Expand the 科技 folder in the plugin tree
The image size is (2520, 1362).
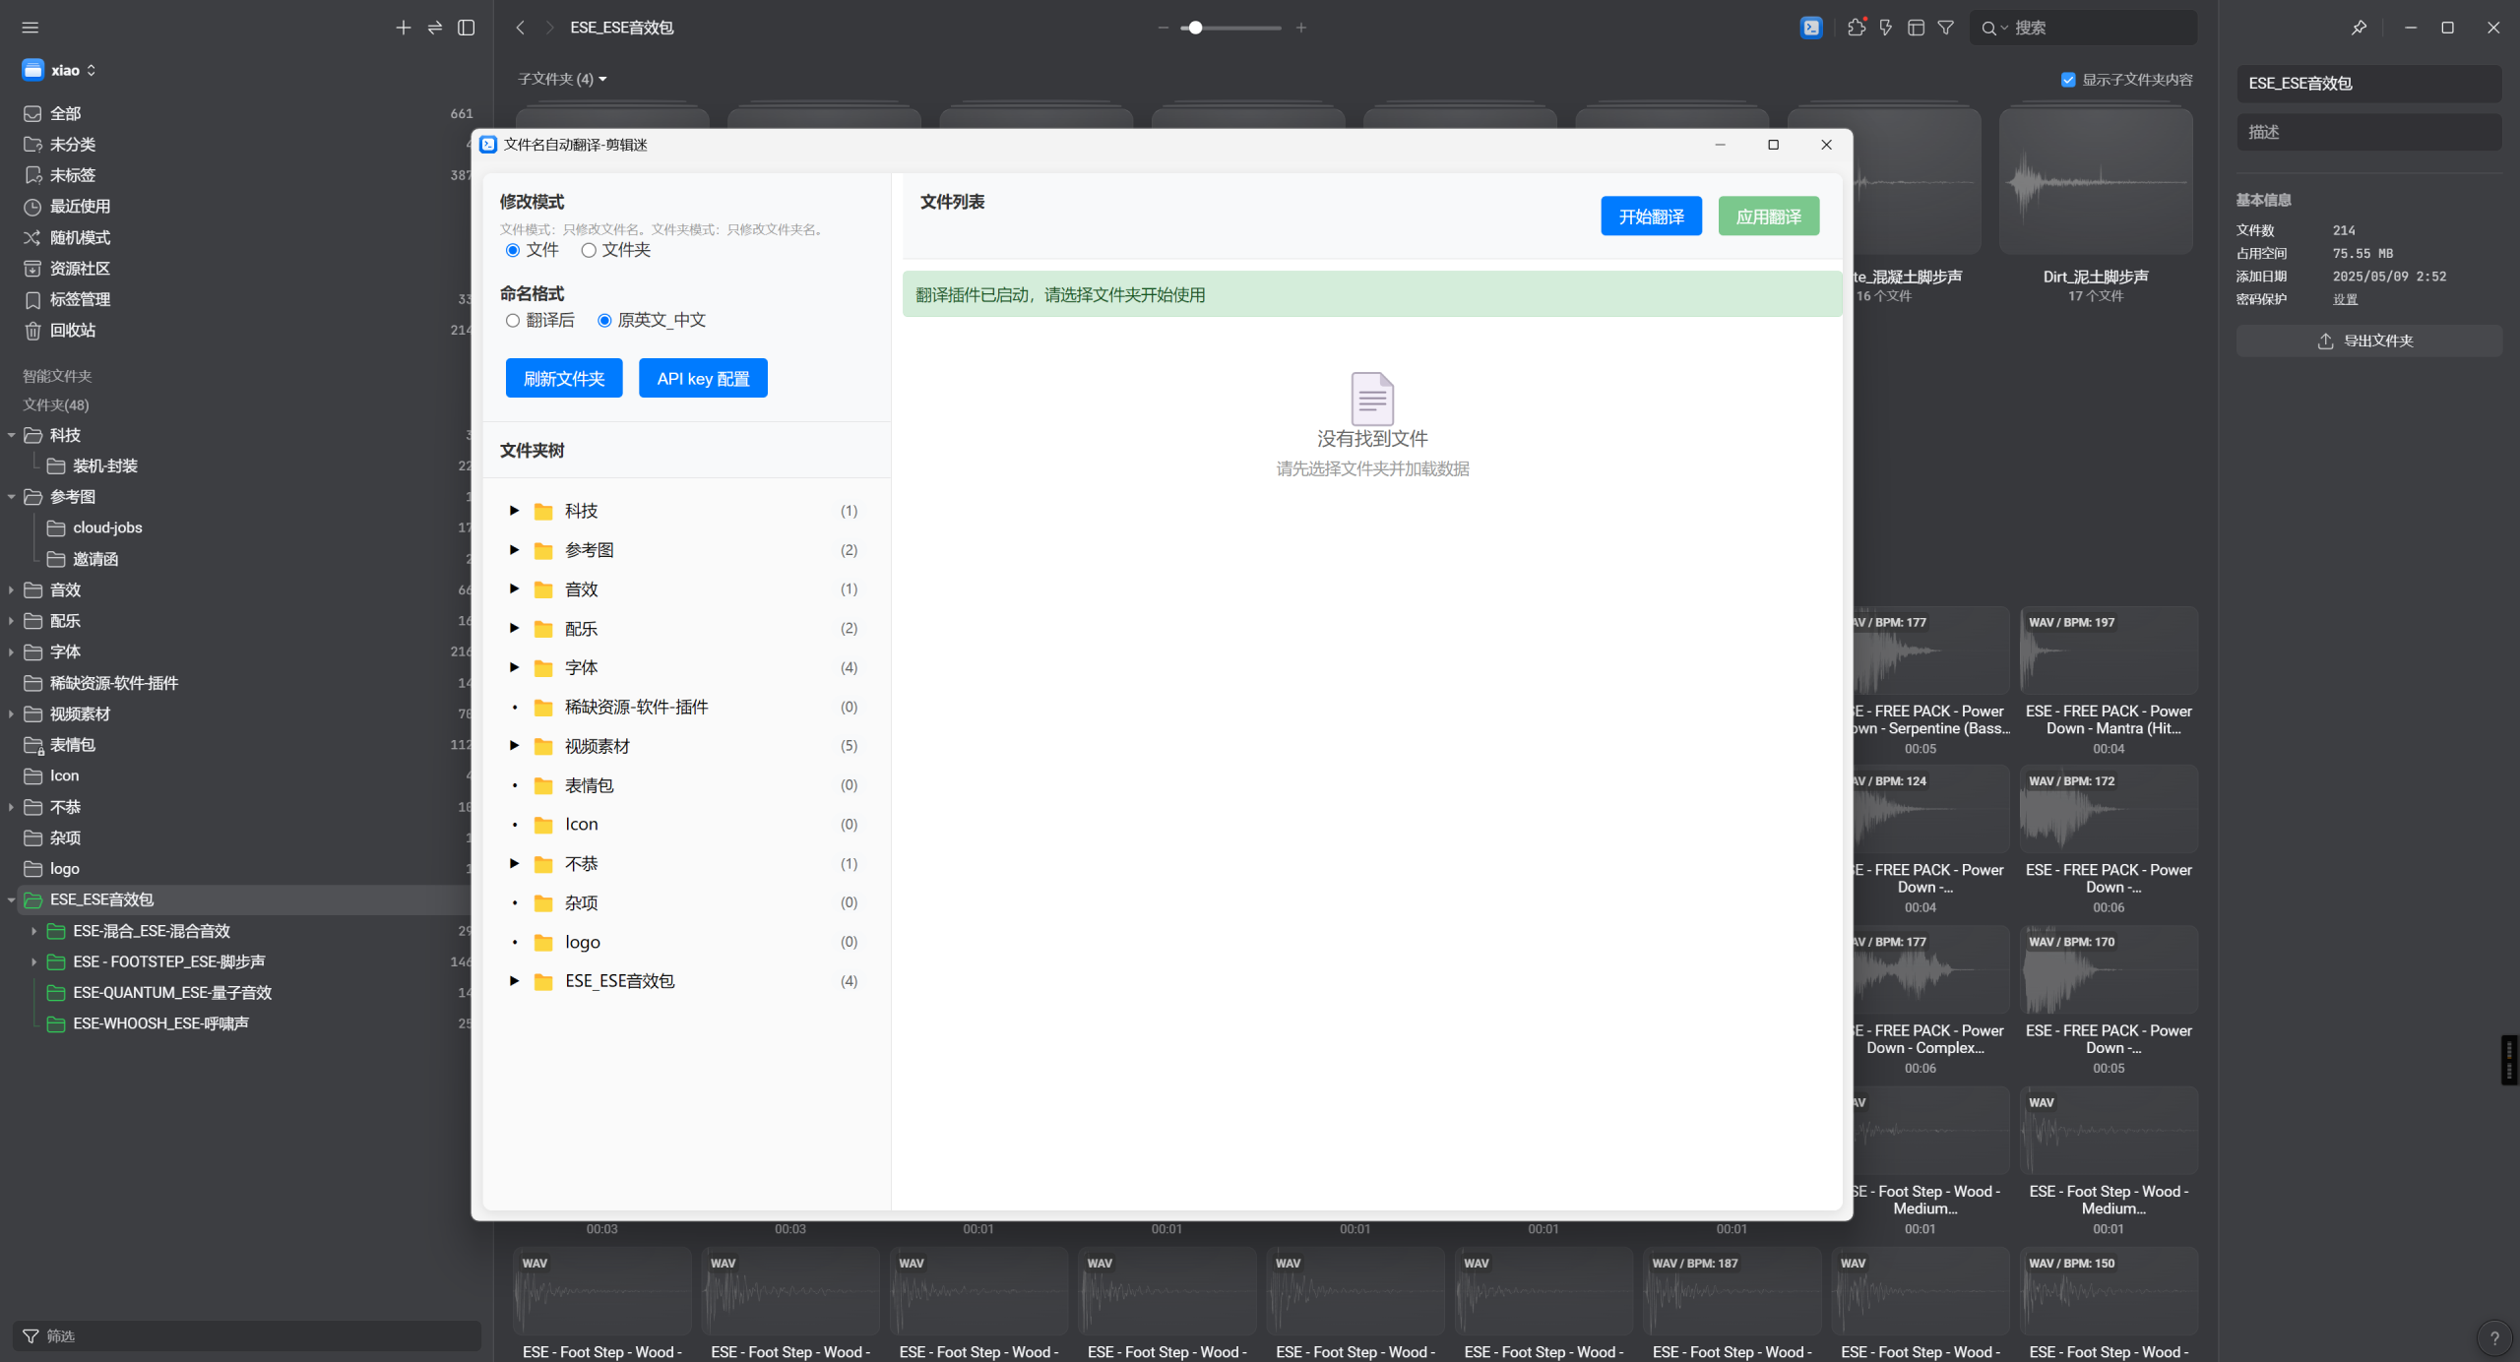514,511
